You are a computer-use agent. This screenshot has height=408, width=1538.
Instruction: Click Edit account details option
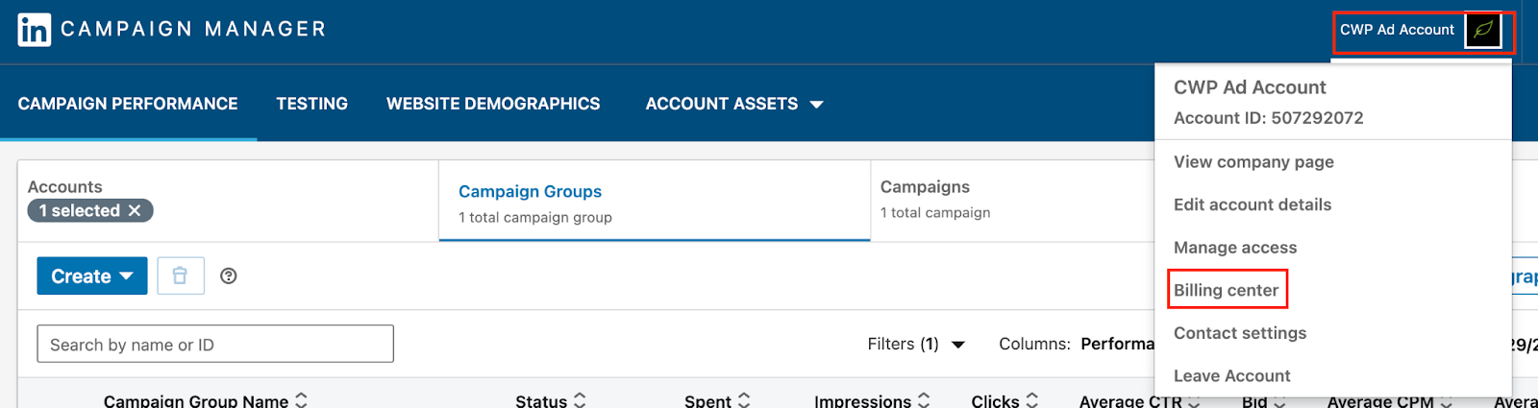(x=1253, y=204)
